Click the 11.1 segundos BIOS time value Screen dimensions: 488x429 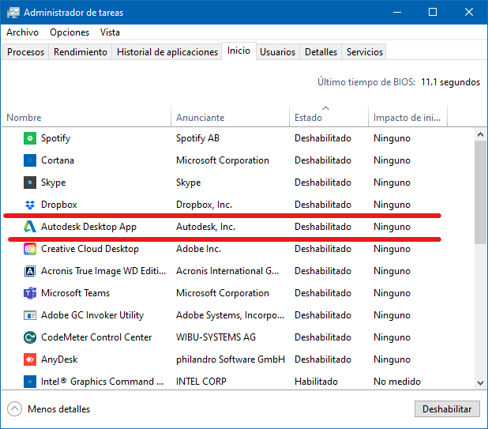[450, 82]
